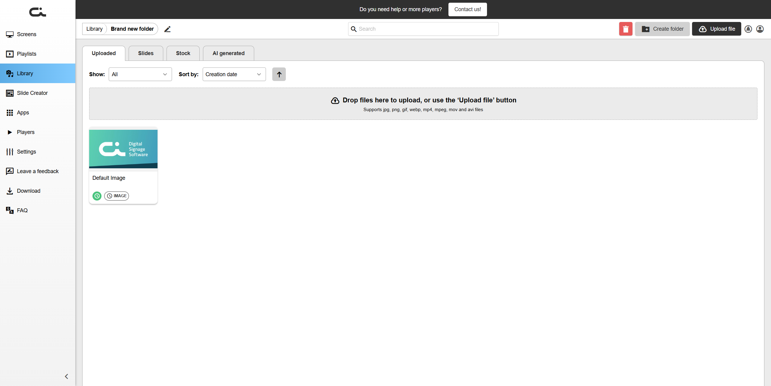Screen dimensions: 771x386
Task: Expand the Sort by Creation date dropdown
Action: (234, 74)
